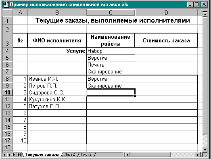Select row 2 header
The width and height of the screenshot is (211, 159).
click(x=8, y=29)
